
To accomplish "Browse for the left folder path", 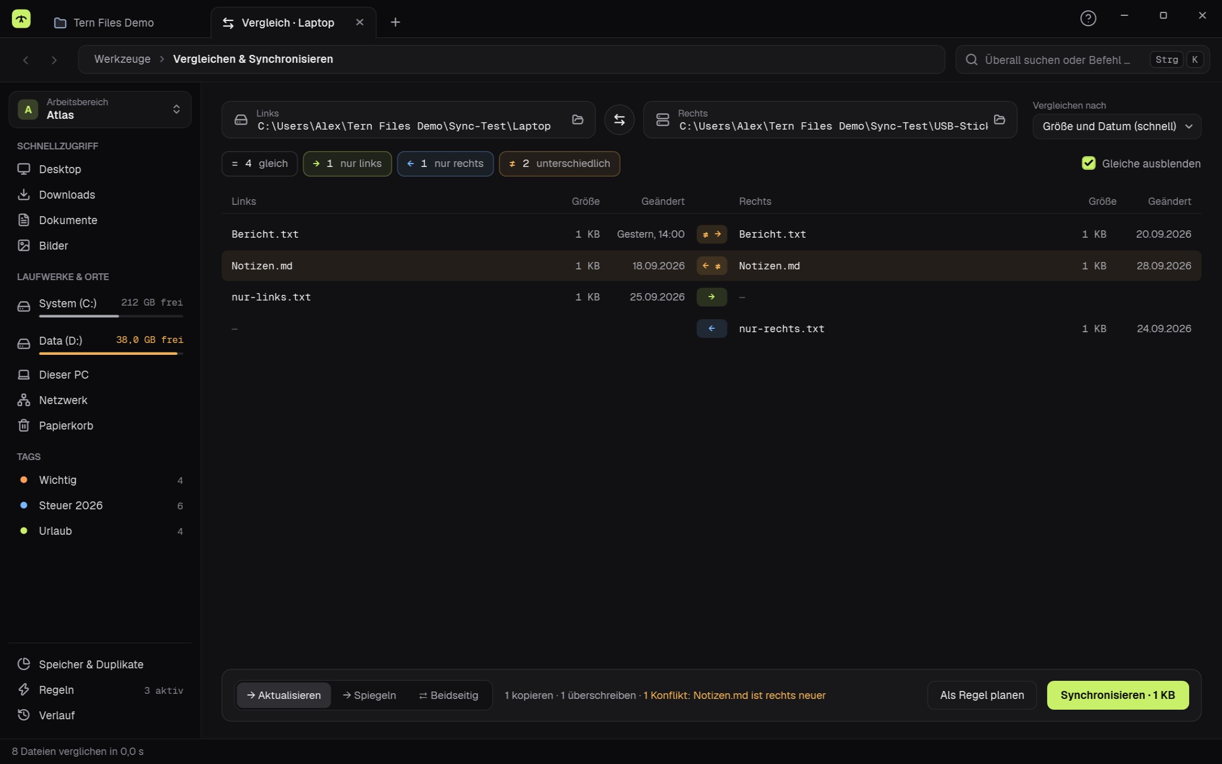I will pyautogui.click(x=578, y=119).
